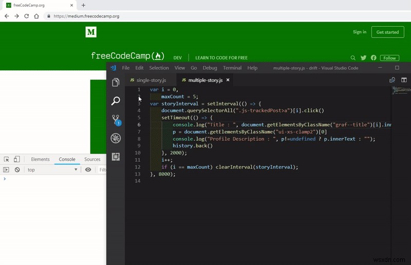Select the DevTools inspect element icon
The image size is (411, 265).
click(7, 159)
